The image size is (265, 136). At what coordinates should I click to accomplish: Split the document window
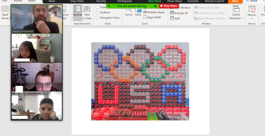(175, 18)
